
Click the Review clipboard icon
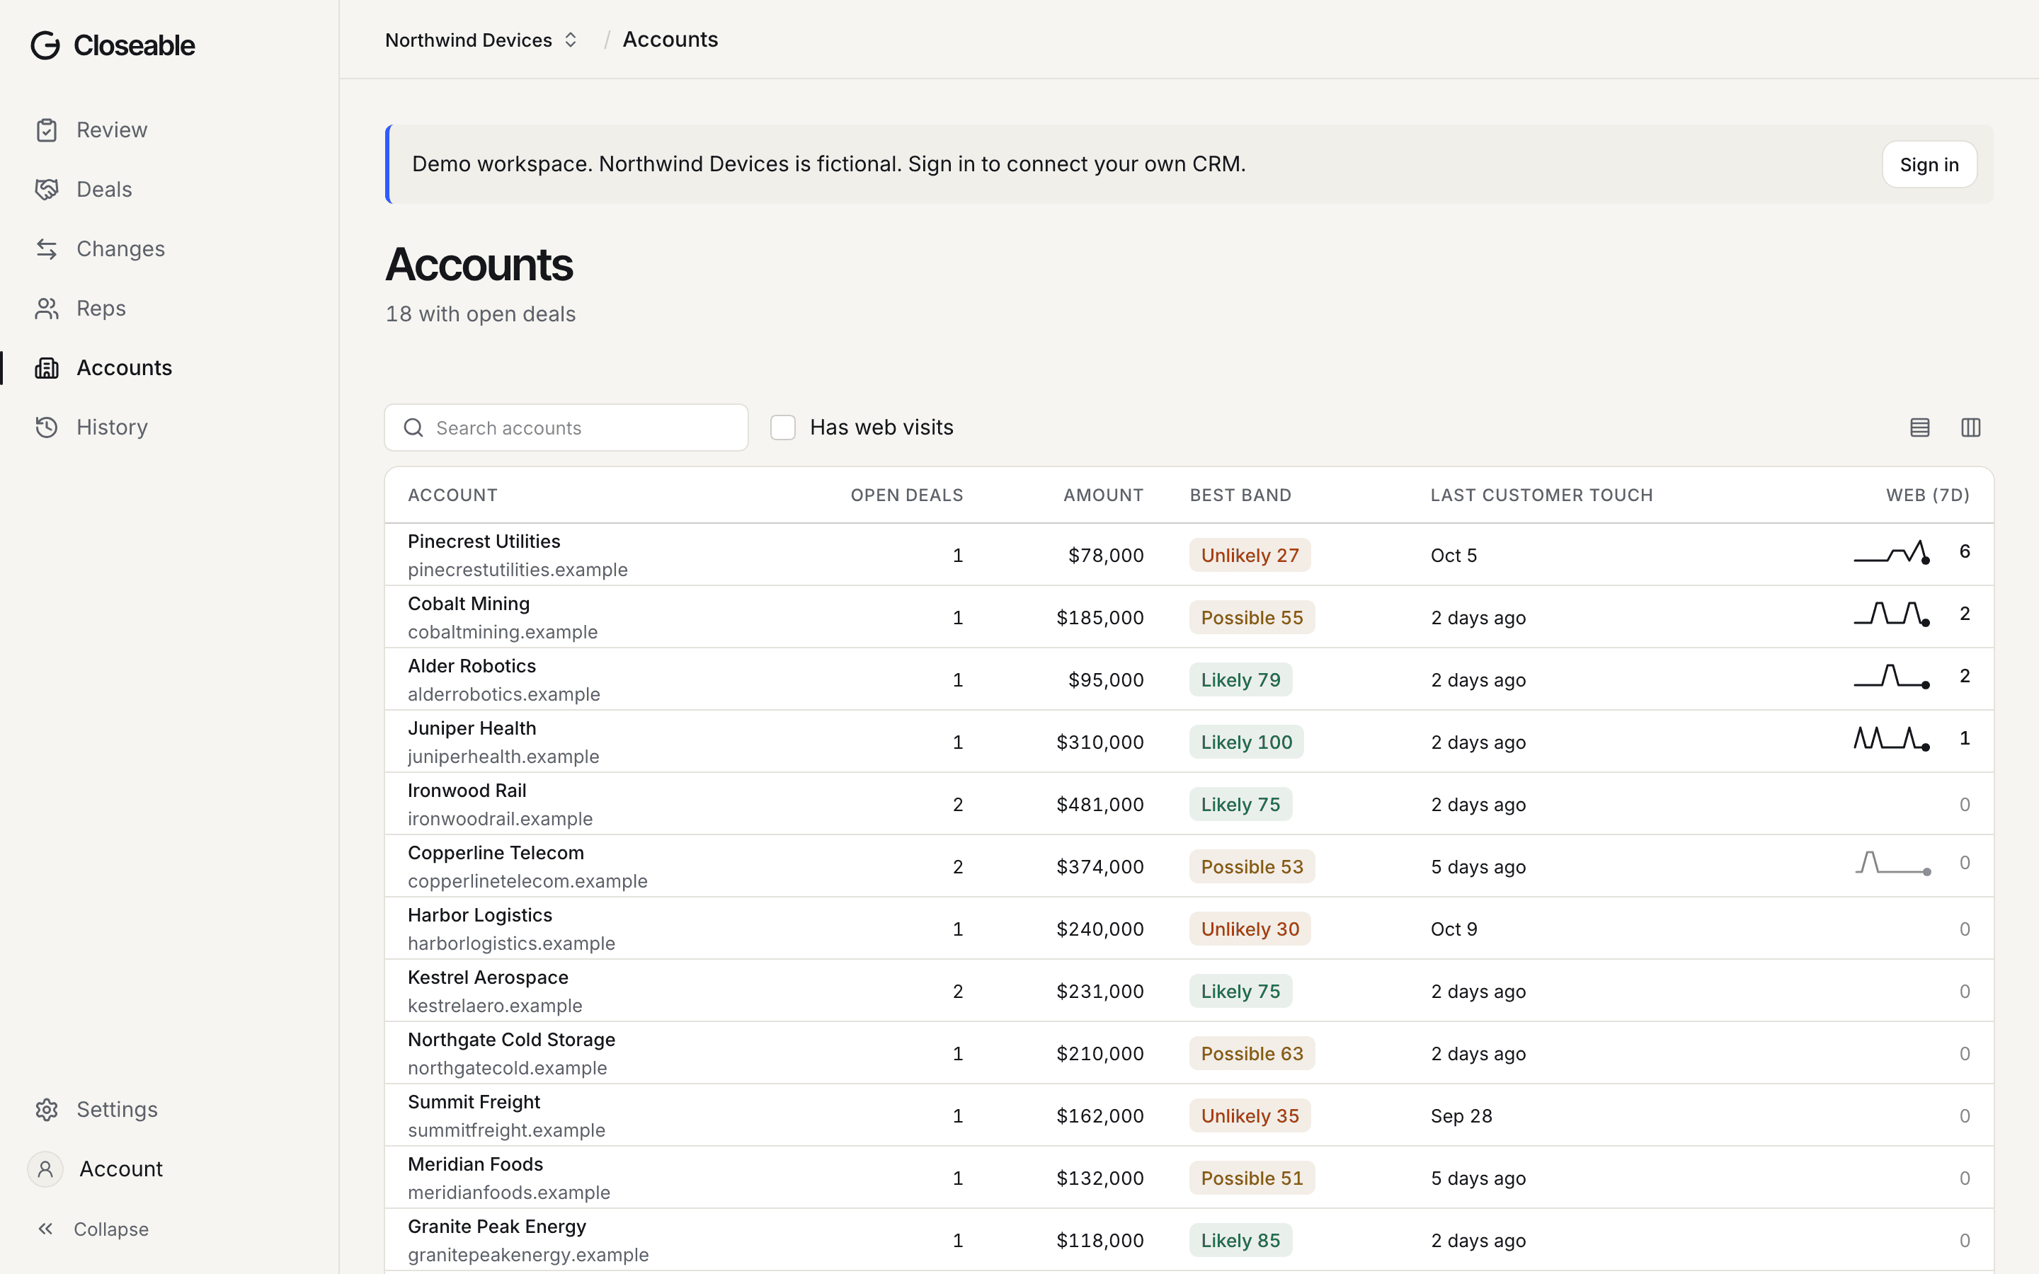pyautogui.click(x=47, y=131)
